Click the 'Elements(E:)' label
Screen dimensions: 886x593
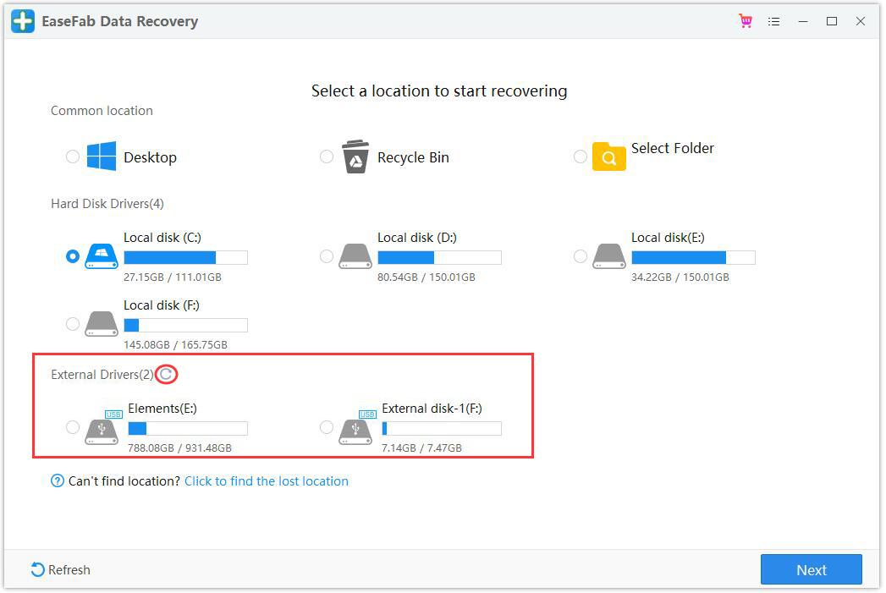click(x=162, y=409)
